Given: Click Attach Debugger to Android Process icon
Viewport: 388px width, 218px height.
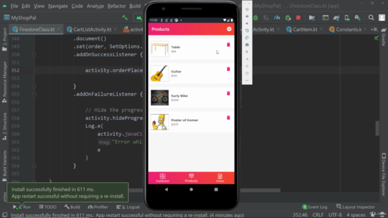Looking at the screenshot, I should pyautogui.click(x=288, y=18).
